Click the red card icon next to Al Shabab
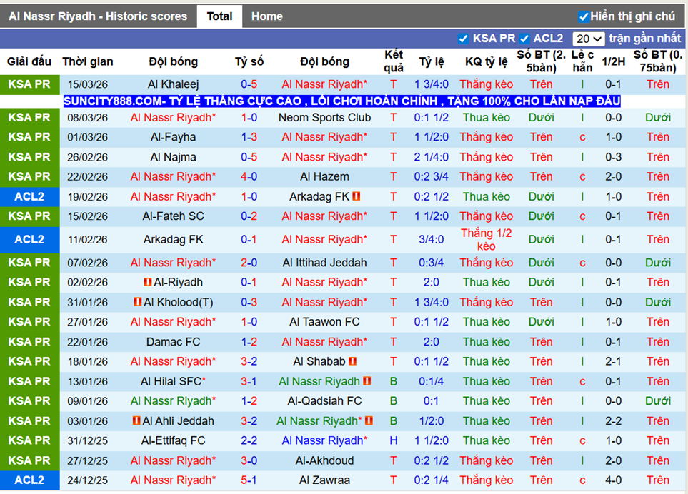Screen dimensions: 688x494 [353, 362]
